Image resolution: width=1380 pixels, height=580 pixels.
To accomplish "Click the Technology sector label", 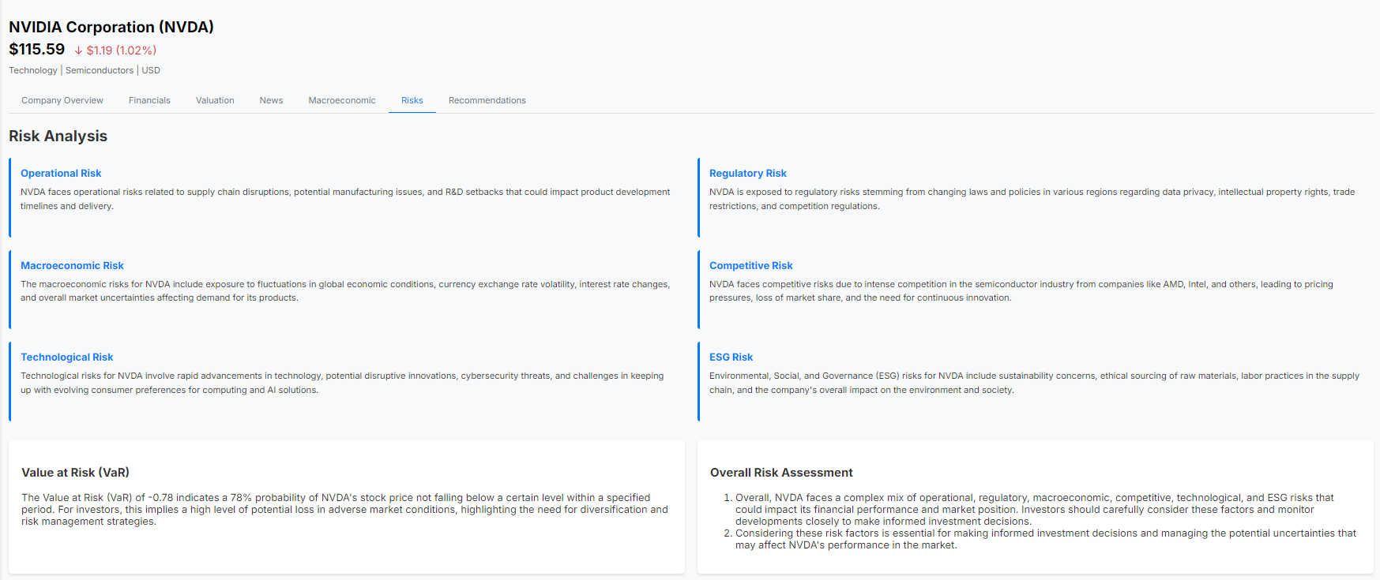I will (x=33, y=70).
